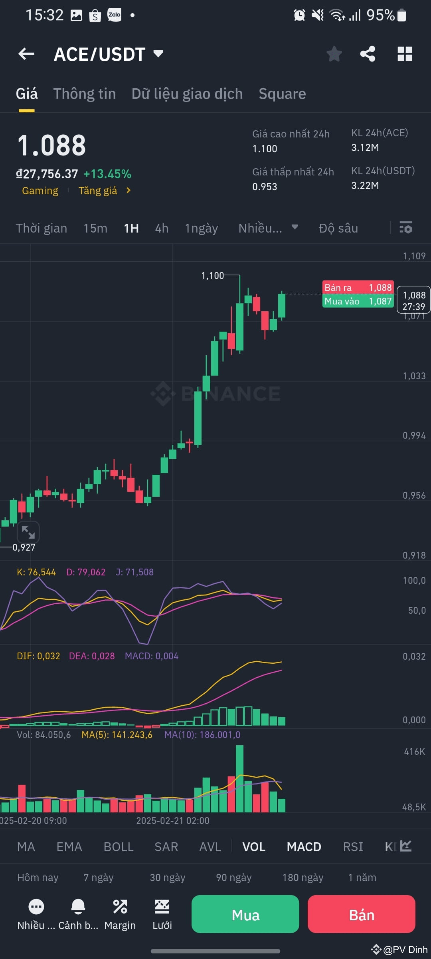Open chart settings icon beside Độ sâu
This screenshot has height=959, width=431.
point(405,228)
